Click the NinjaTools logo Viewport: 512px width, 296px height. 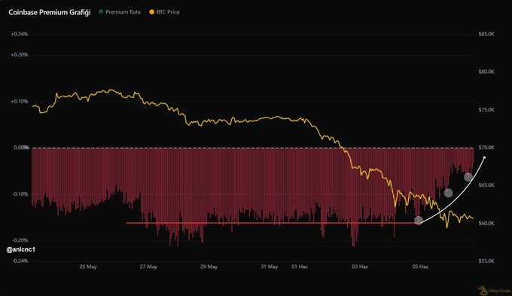[x=494, y=291]
